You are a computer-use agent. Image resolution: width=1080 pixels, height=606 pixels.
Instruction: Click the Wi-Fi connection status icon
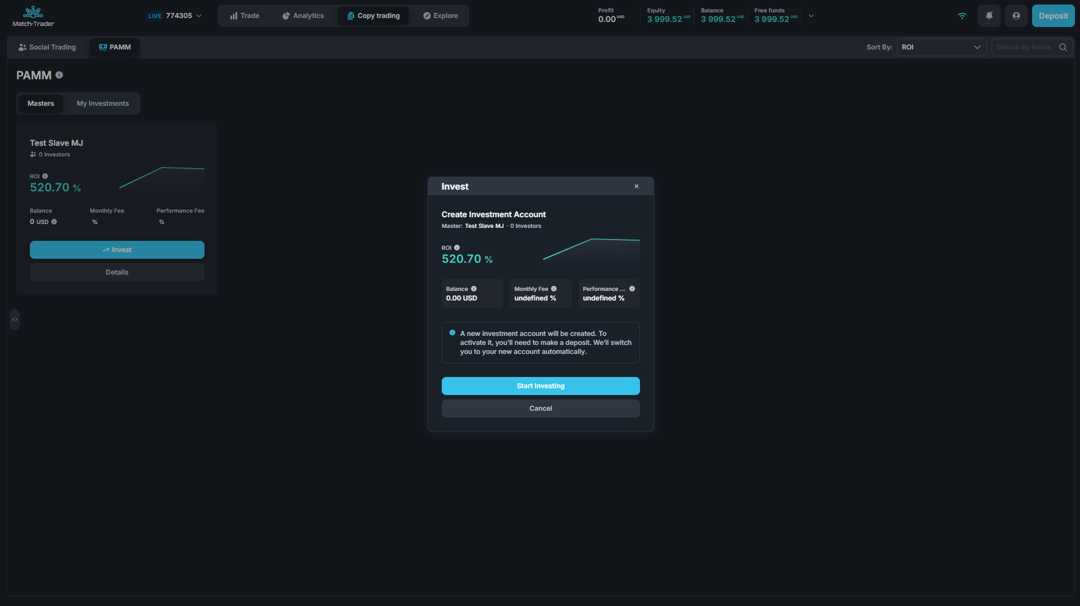click(x=962, y=16)
